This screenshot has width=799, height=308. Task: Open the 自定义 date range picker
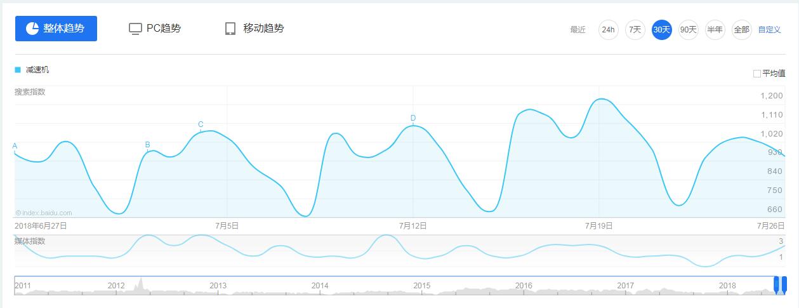coord(769,30)
